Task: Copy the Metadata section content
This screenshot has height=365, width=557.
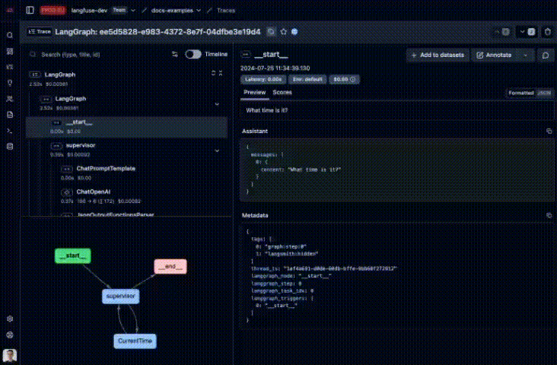Action: click(549, 216)
